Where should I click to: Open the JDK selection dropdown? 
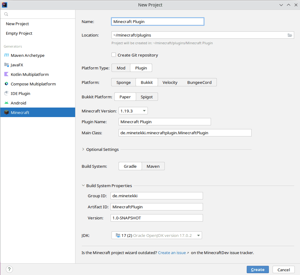click(157, 235)
